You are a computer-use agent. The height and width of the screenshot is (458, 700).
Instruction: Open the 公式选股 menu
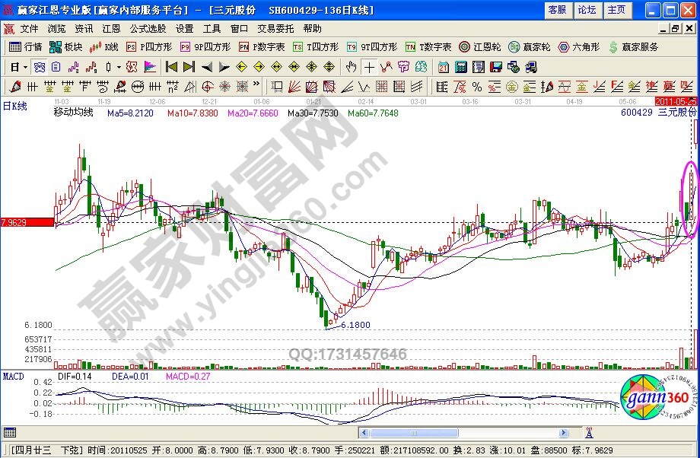click(x=147, y=28)
